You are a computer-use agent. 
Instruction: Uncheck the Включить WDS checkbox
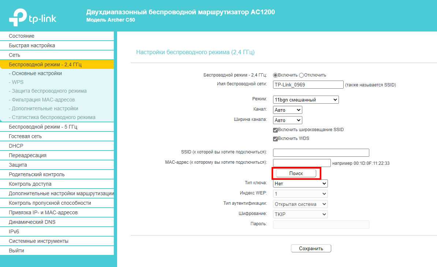click(275, 139)
